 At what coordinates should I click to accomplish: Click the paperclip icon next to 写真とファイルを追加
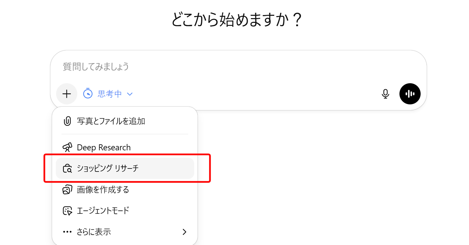pyautogui.click(x=67, y=120)
